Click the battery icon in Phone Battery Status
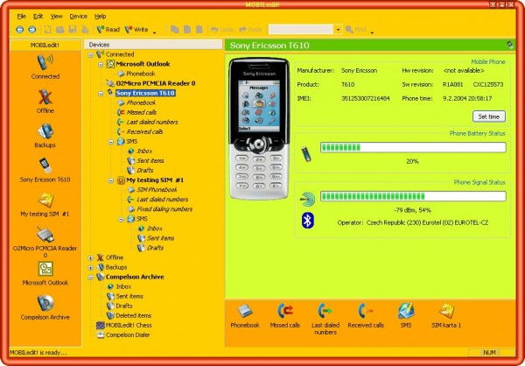The width and height of the screenshot is (525, 366). (x=306, y=154)
